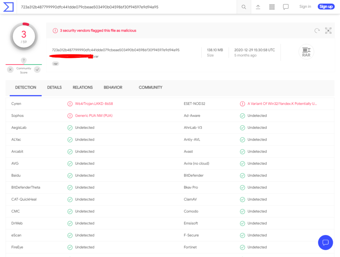Click the AegisLab undetected check icon
Viewport: 340px width, 257px height.
[70, 128]
